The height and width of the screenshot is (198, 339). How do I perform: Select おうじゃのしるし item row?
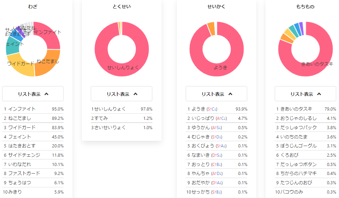(x=305, y=118)
